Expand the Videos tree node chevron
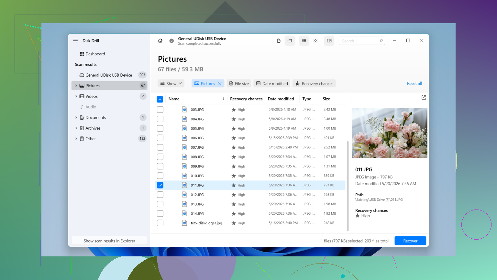This screenshot has height=280, width=497. 76,96
